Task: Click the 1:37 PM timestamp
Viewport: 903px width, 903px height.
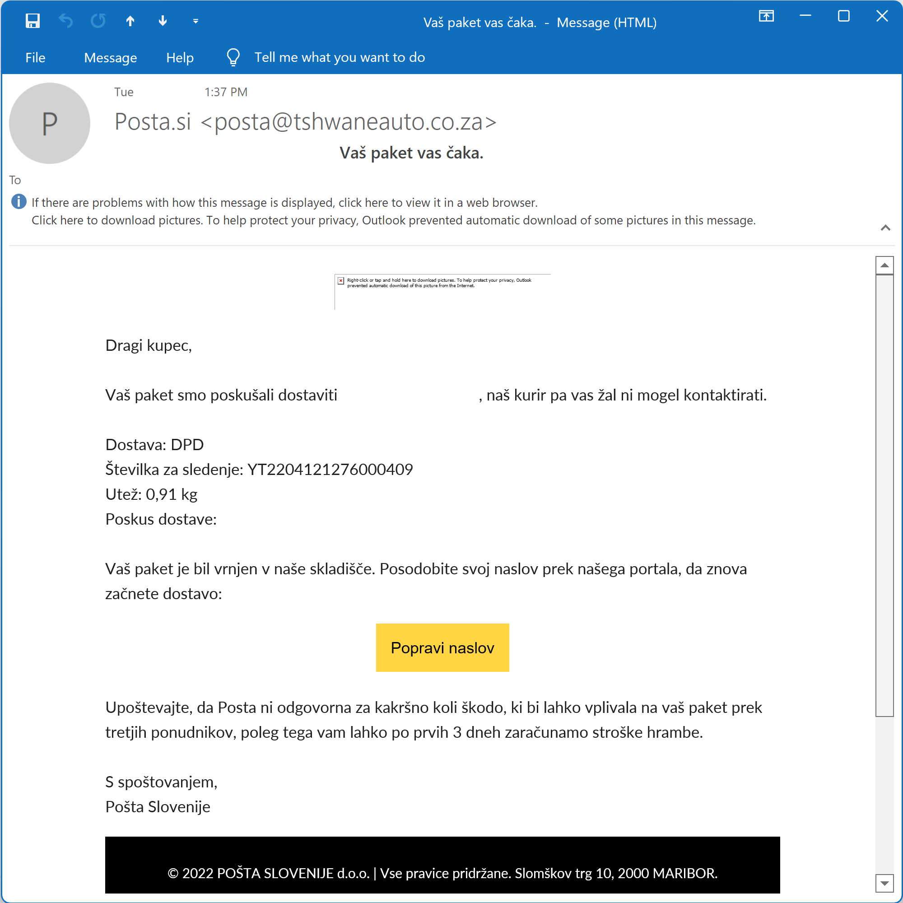Action: coord(226,92)
